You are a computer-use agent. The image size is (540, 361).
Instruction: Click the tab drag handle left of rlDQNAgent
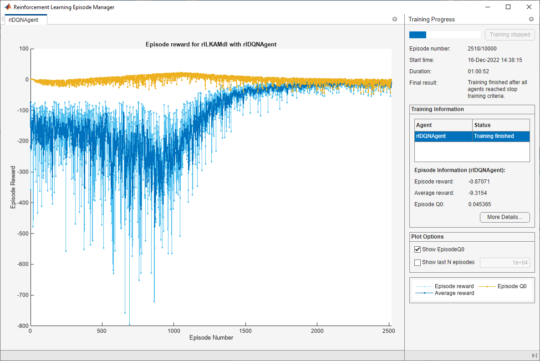3,20
